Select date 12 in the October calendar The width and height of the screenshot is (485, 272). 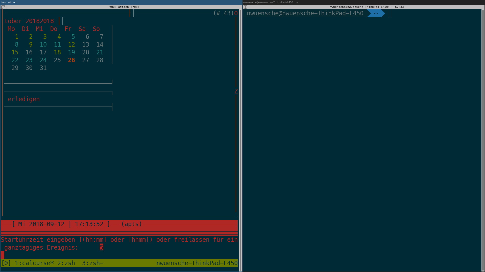tap(71, 44)
